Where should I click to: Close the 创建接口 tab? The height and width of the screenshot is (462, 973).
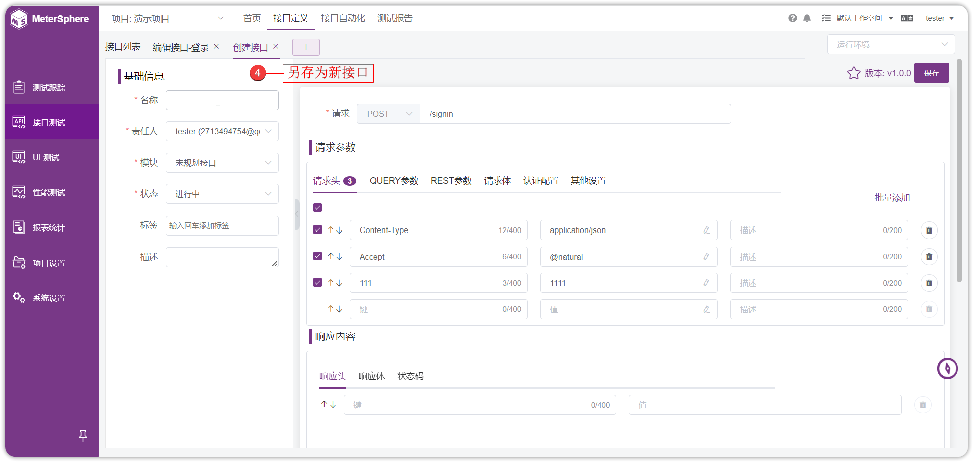[x=276, y=47]
